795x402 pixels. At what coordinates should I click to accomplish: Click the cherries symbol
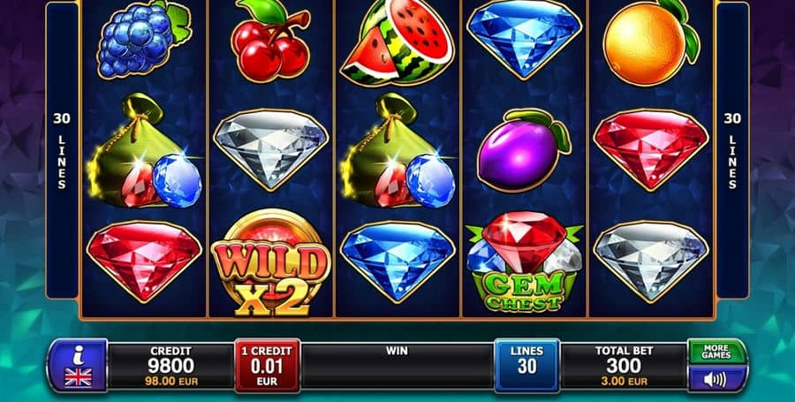pos(269,41)
